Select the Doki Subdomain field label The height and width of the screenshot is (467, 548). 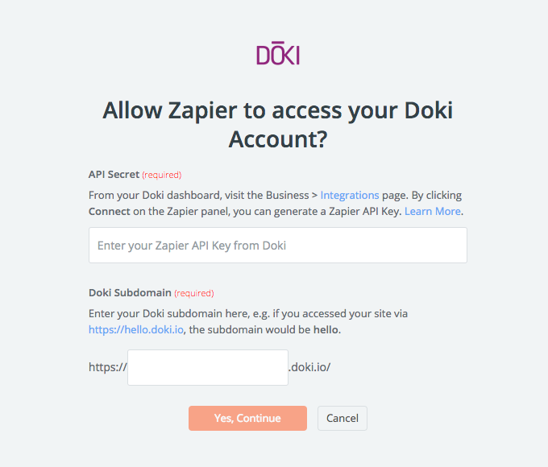point(130,292)
